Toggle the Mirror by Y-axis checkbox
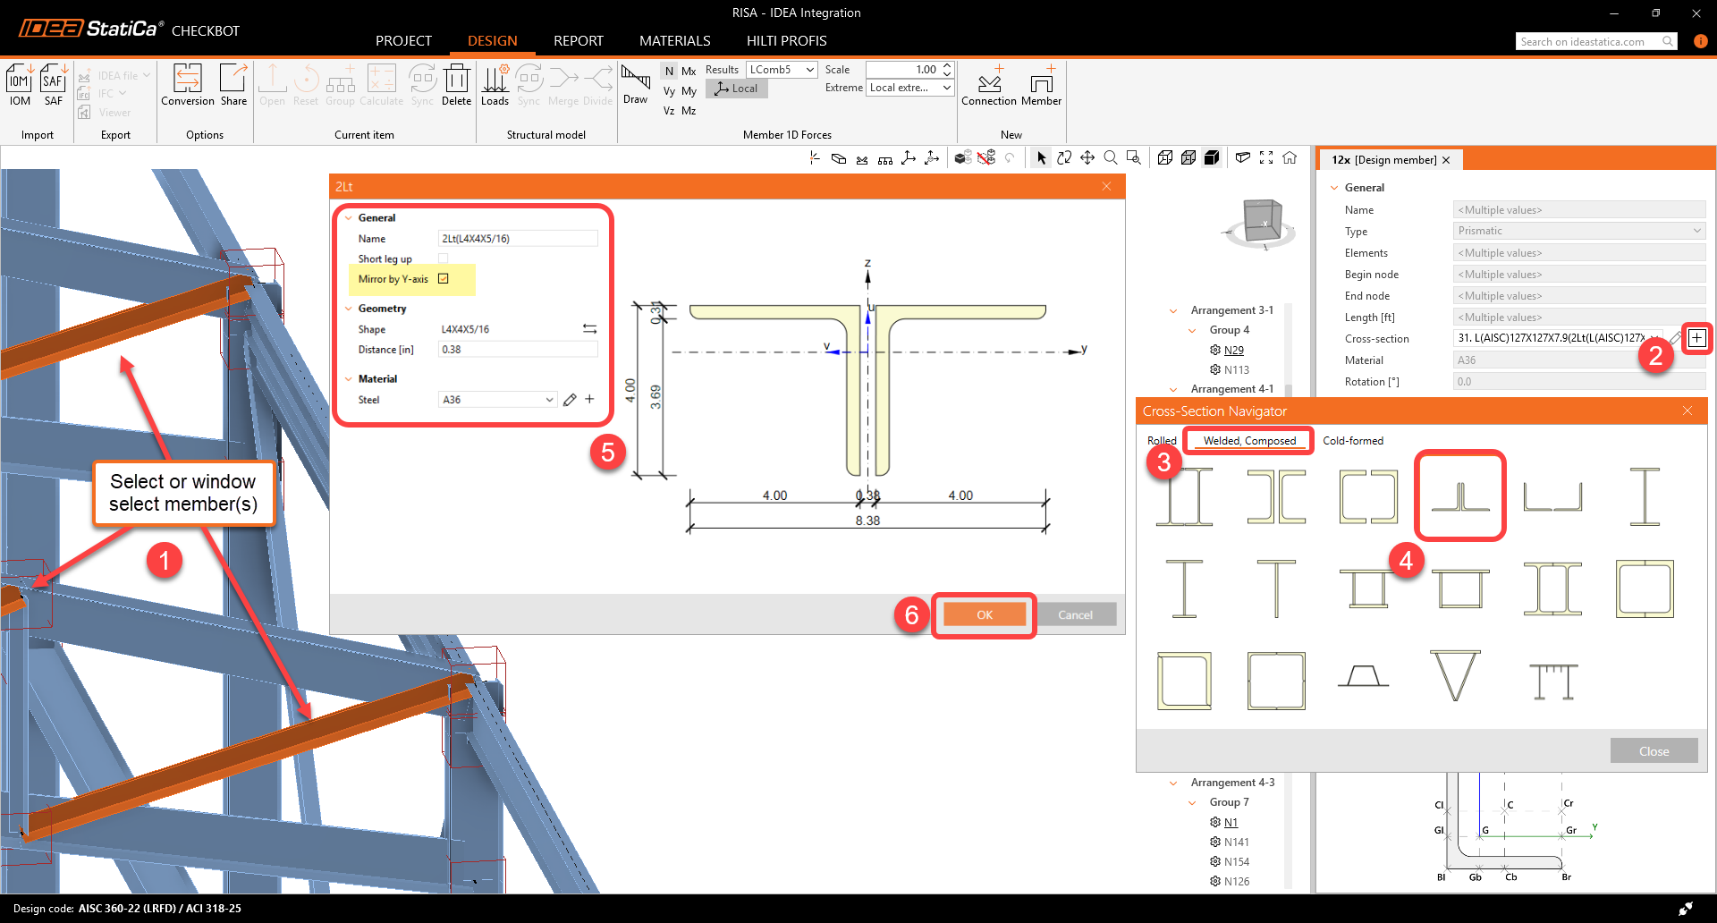 [443, 279]
